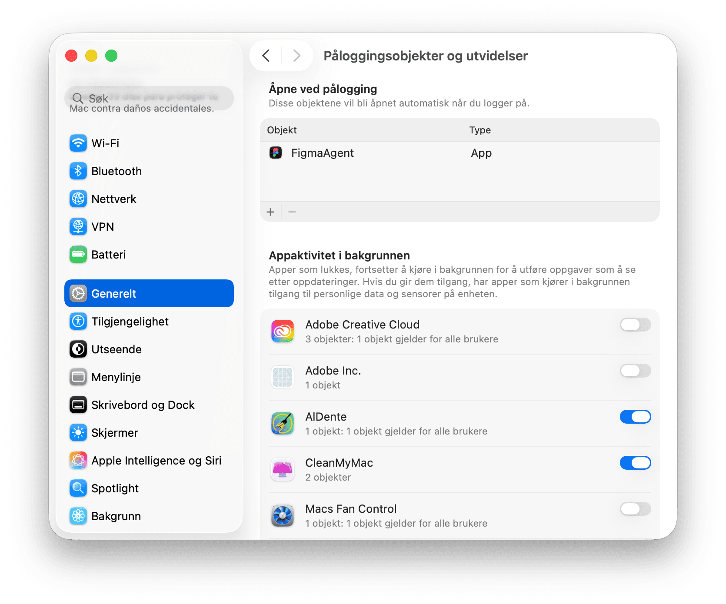Click the Søk search field
The height and width of the screenshot is (604, 726).
click(149, 98)
